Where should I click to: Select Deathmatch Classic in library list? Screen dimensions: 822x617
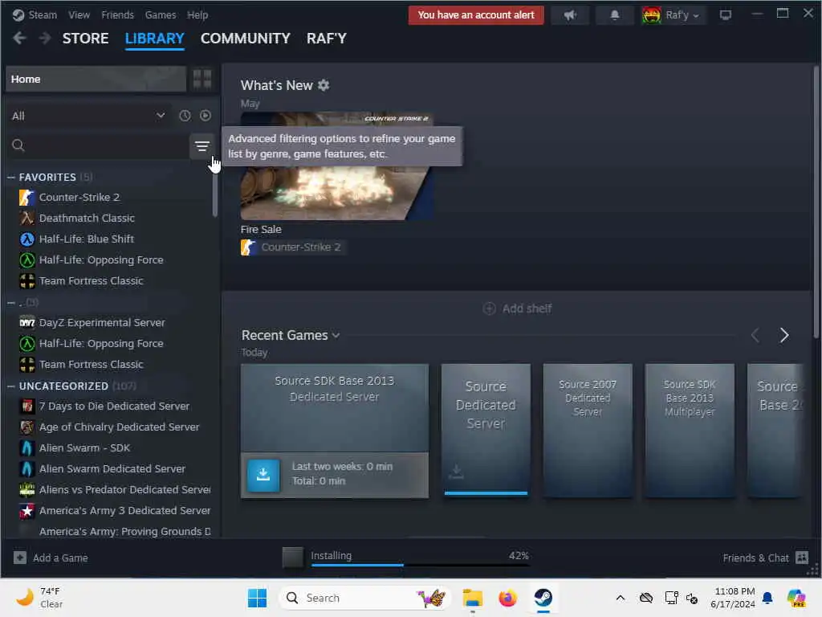[87, 219]
